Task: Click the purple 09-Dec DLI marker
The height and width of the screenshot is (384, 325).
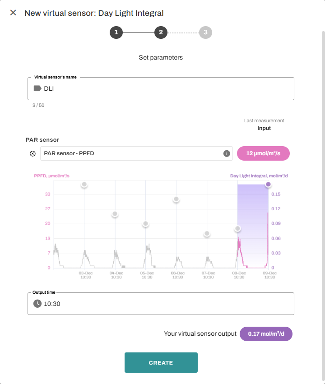Action: click(x=268, y=184)
